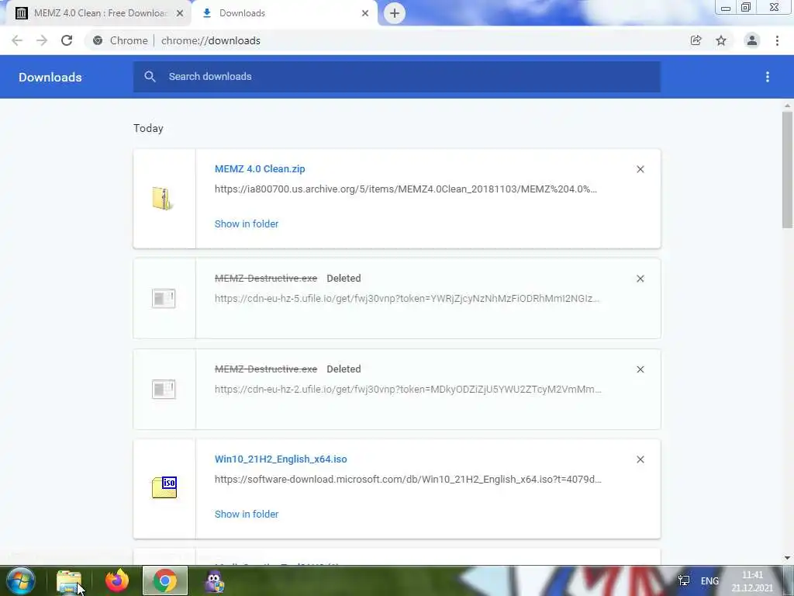The width and height of the screenshot is (794, 596).
Task: Click the search magnifier icon in Downloads
Action: point(150,77)
